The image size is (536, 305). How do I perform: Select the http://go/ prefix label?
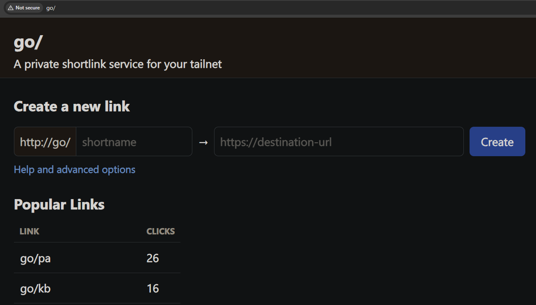click(45, 141)
